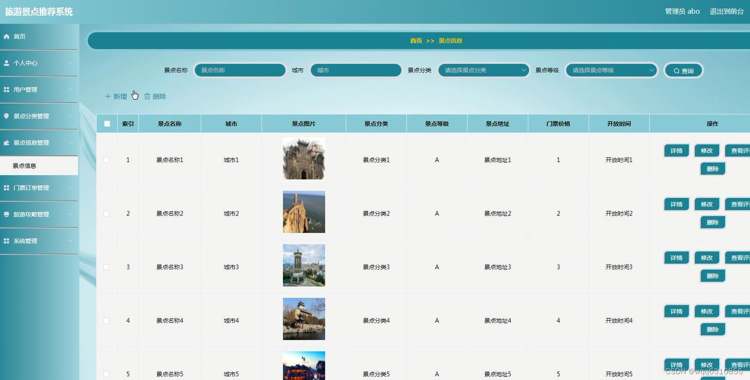The height and width of the screenshot is (380, 750).
Task: Click cell 景点地址3 in the table
Action: (x=498, y=267)
